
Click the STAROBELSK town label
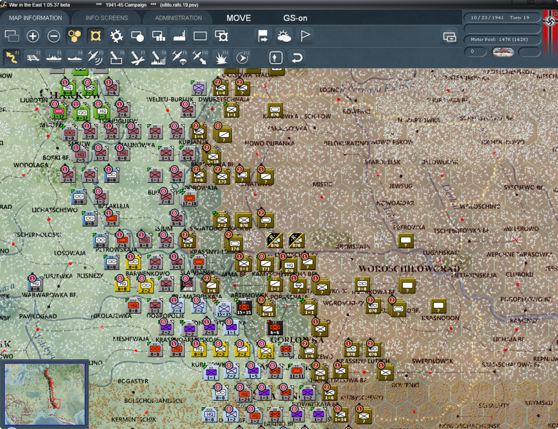382,162
